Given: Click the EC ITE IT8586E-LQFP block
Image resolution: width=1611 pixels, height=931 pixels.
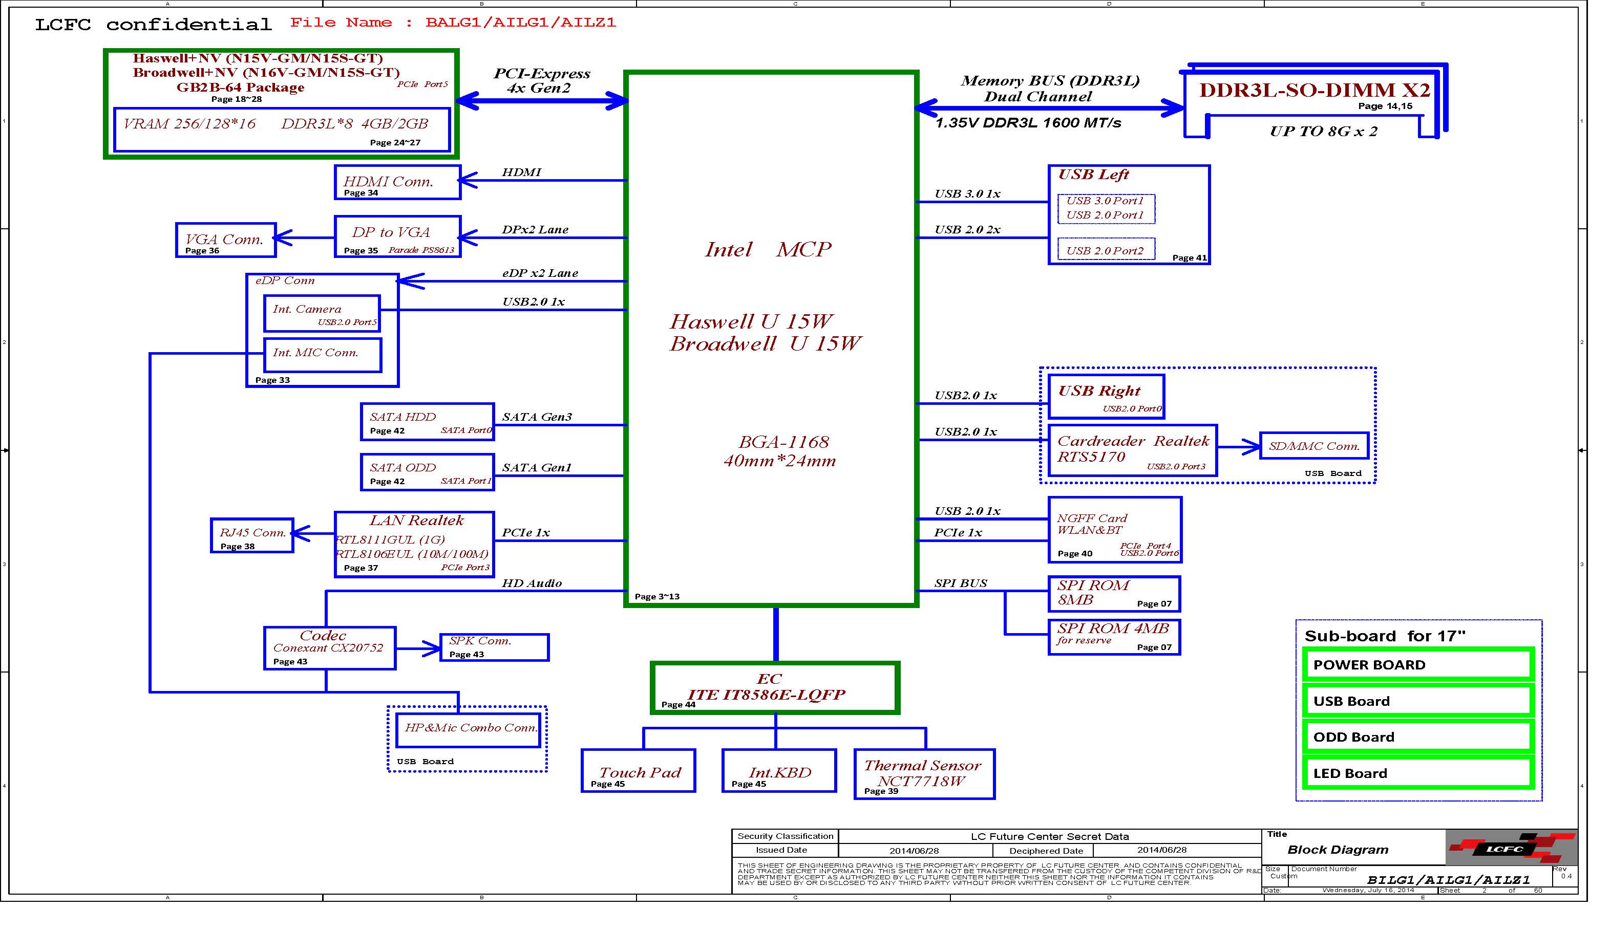Looking at the screenshot, I should [775, 687].
